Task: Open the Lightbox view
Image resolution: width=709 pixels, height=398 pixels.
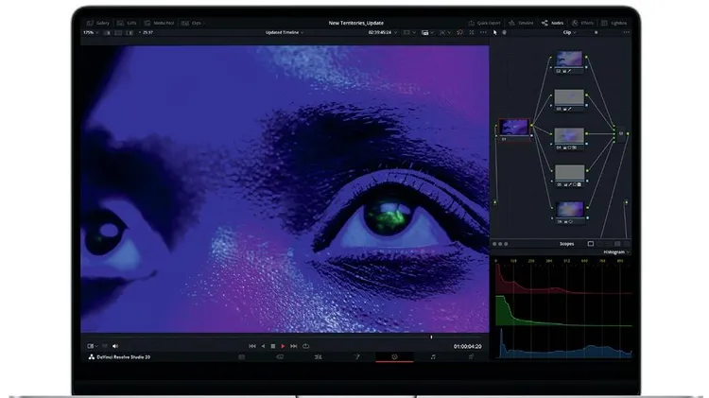Action: point(614,22)
